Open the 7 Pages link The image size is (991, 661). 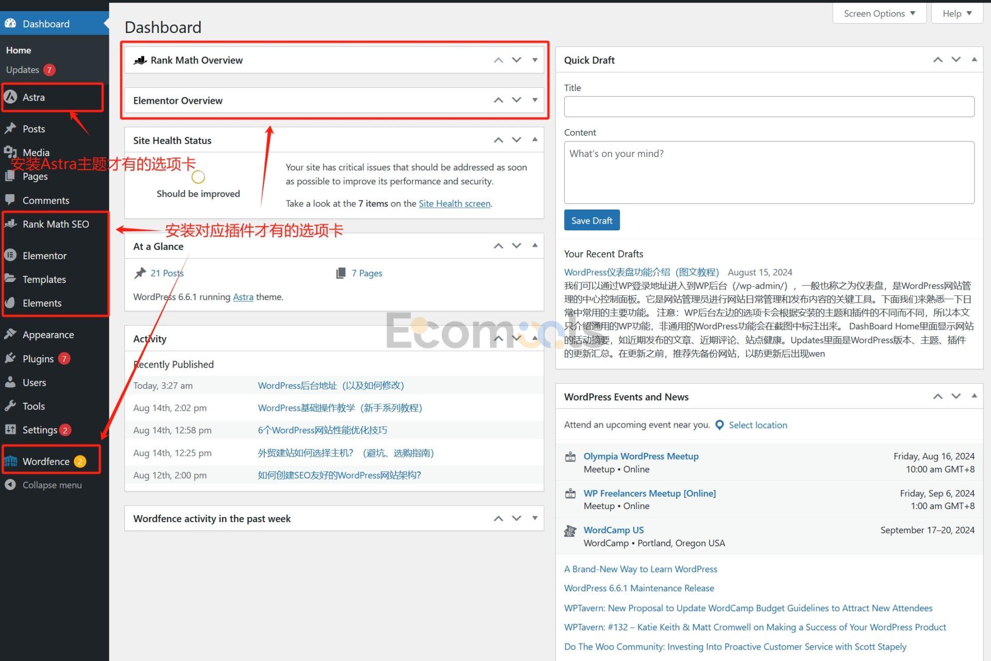pos(366,273)
